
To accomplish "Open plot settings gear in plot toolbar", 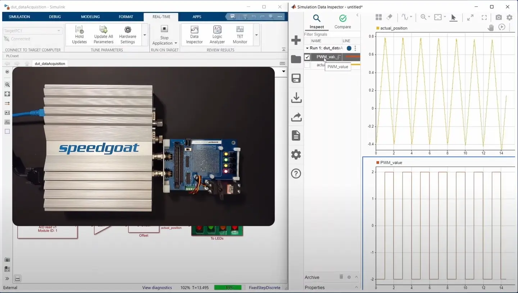I will [509, 17].
